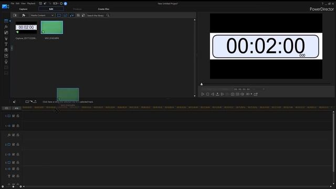Viewport: 336px width, 189px height.
Task: Click the timeline zoom in button
Action: [x=20, y=187]
